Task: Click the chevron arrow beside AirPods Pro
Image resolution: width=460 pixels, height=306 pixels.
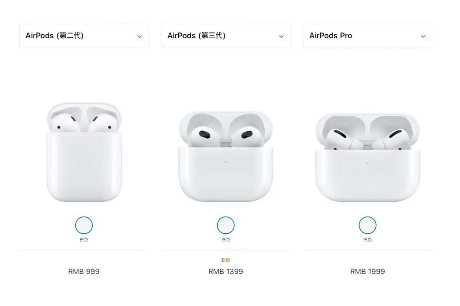Action: 423,37
